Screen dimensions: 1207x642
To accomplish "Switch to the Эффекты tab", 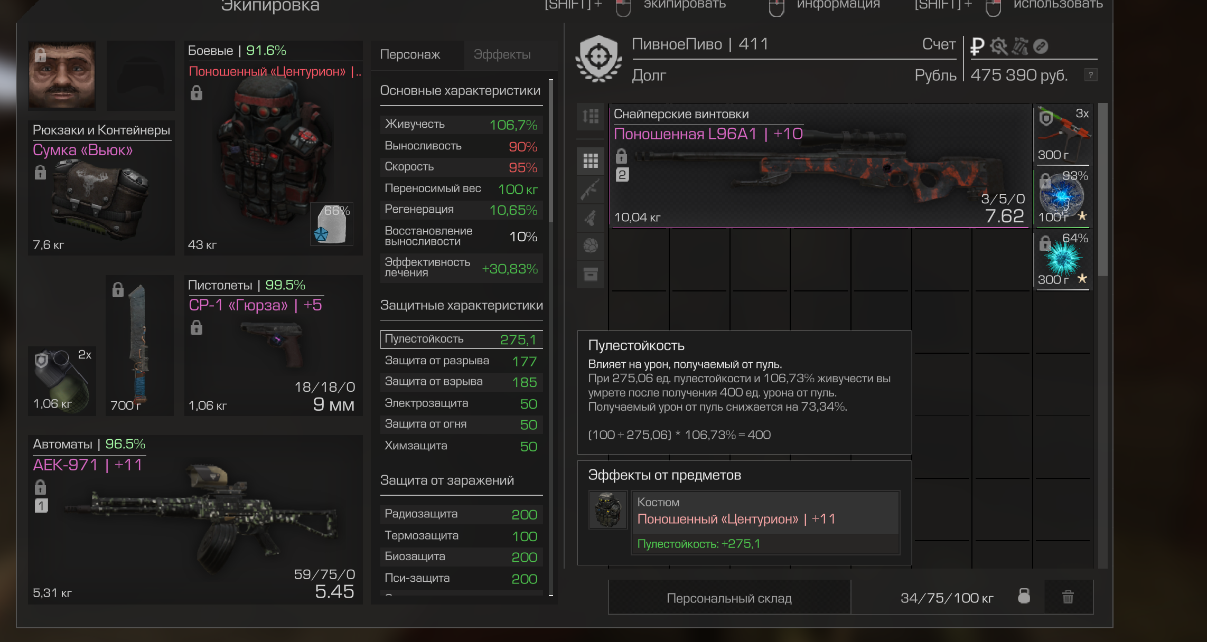I will click(x=502, y=54).
